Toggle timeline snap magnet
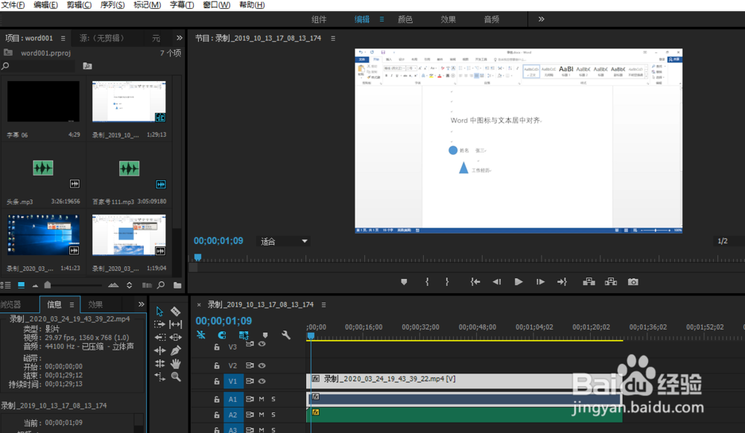Viewport: 745px width, 433px height. point(222,336)
